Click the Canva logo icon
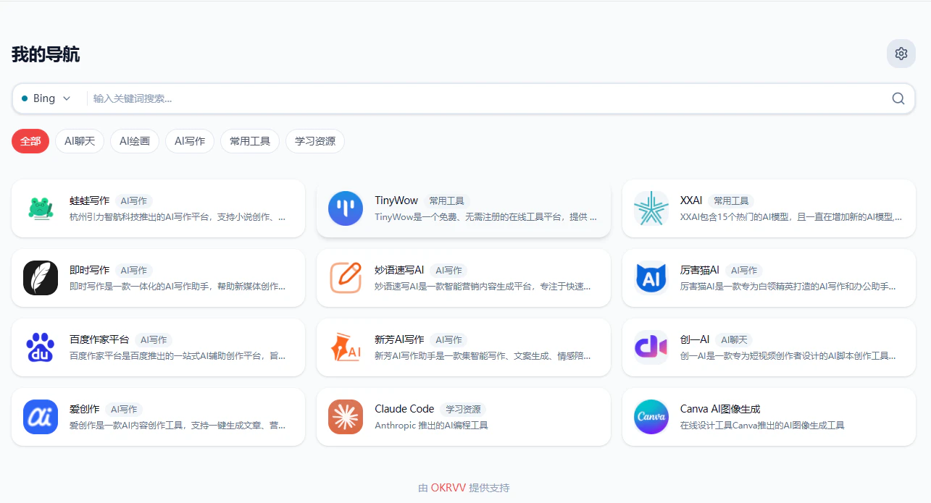 (x=651, y=417)
